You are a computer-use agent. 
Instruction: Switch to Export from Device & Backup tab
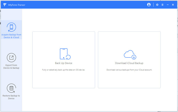(x=11, y=61)
